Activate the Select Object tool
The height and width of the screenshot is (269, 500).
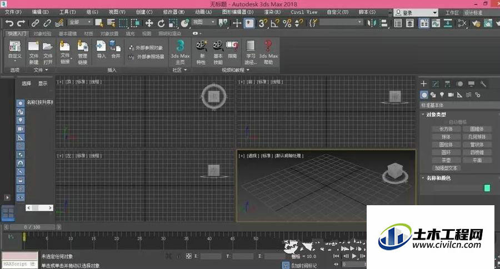pyautogui.click(x=99, y=23)
